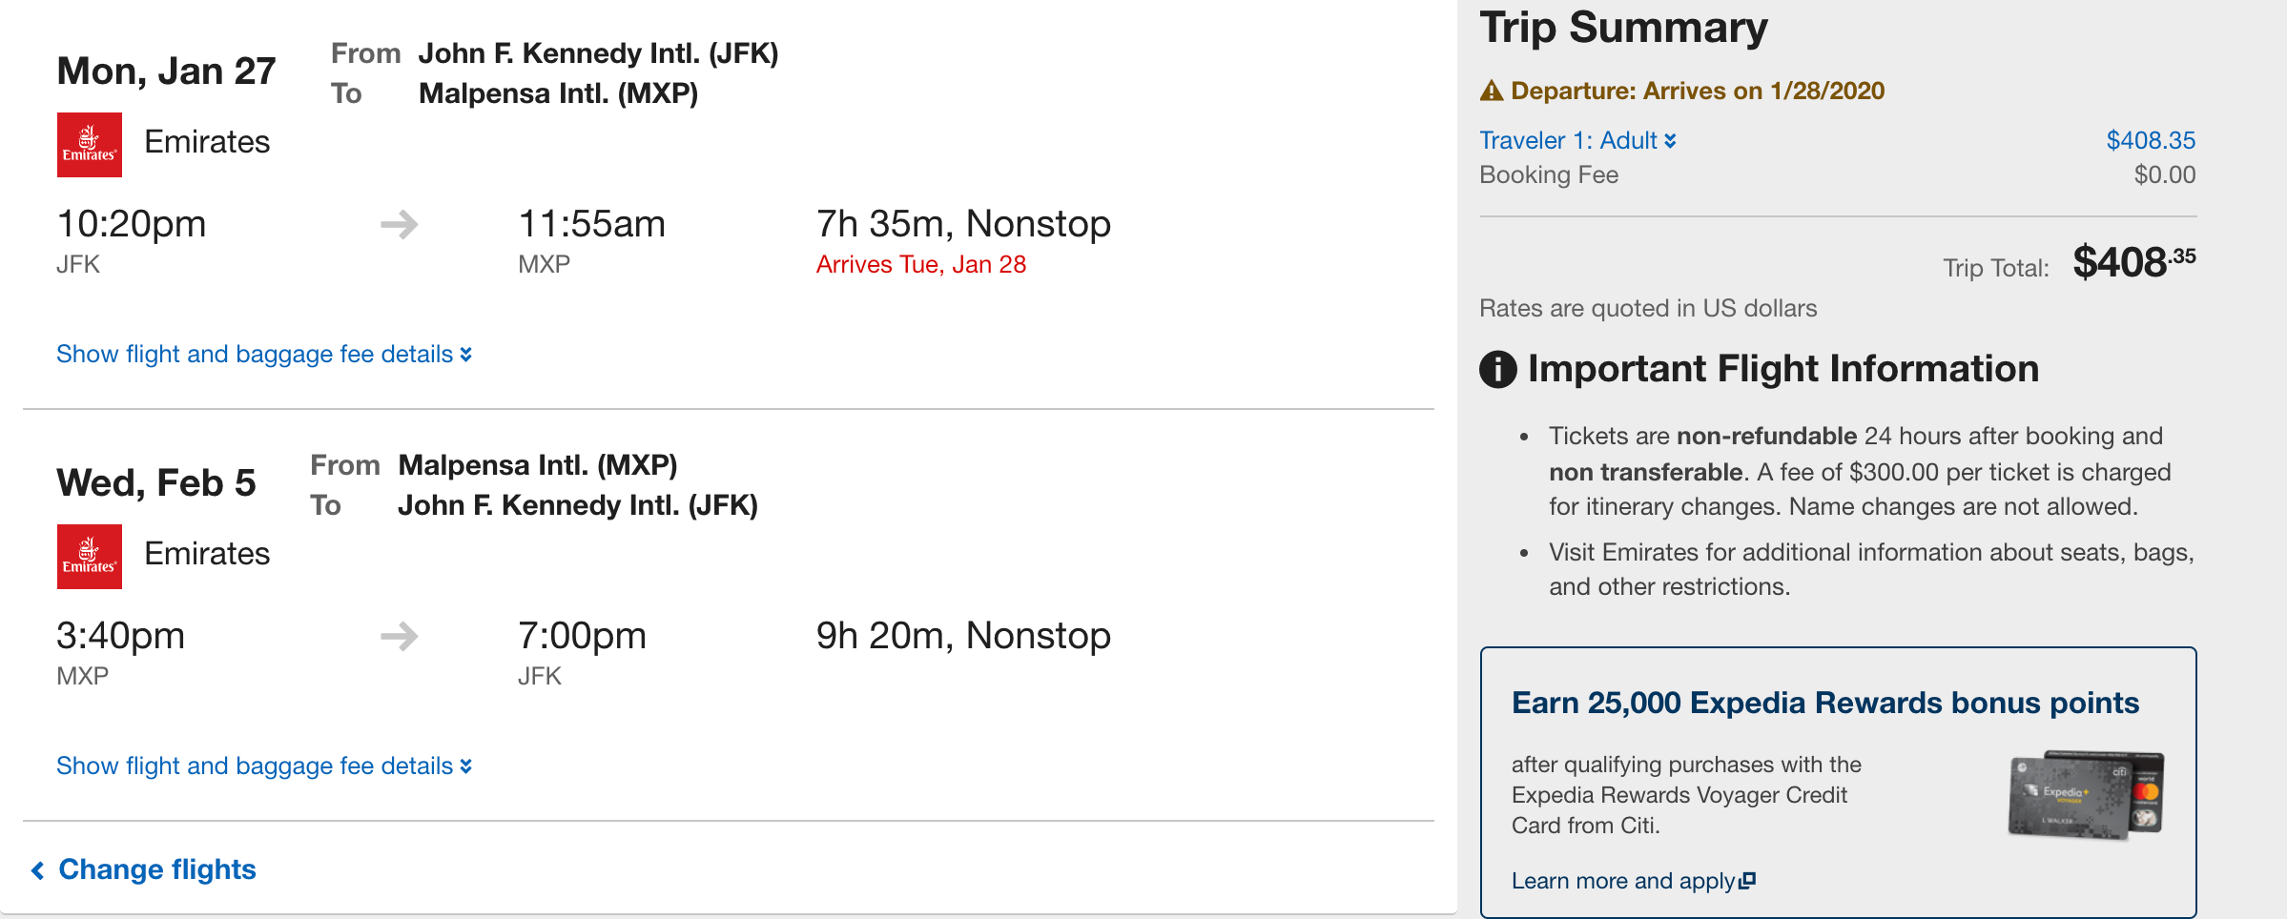Click the Emirates airline name on return flight
The height and width of the screenshot is (919, 2287).
[207, 554]
